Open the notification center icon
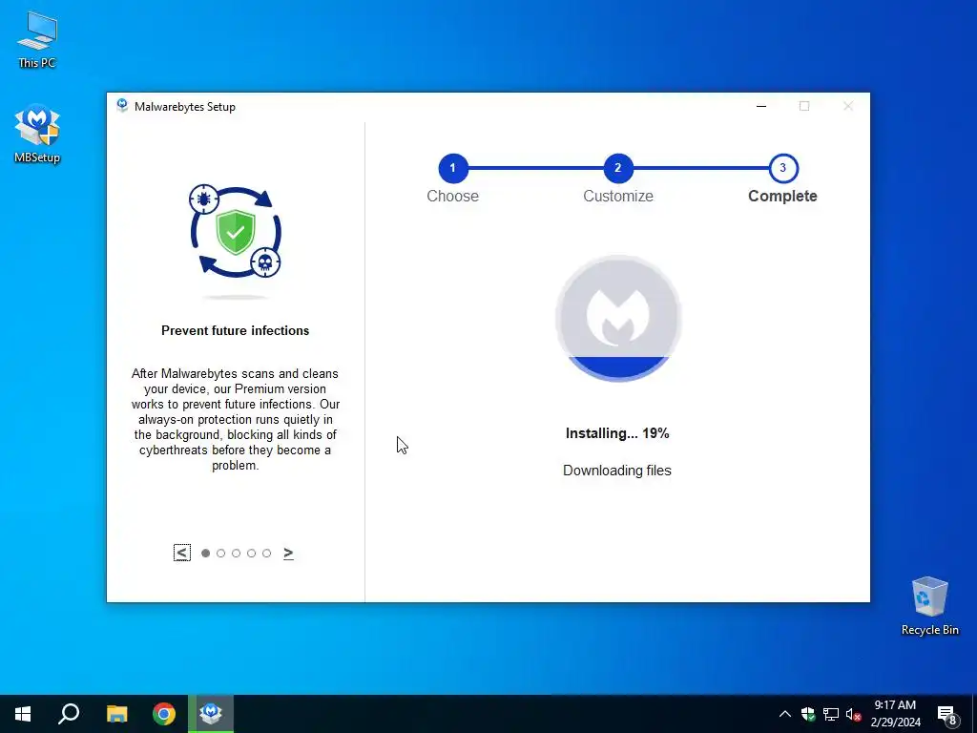977x733 pixels. pos(946,715)
